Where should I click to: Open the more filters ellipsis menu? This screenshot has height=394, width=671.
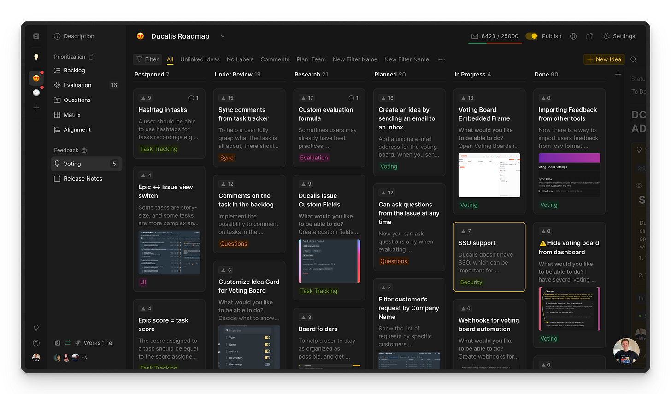click(x=441, y=59)
